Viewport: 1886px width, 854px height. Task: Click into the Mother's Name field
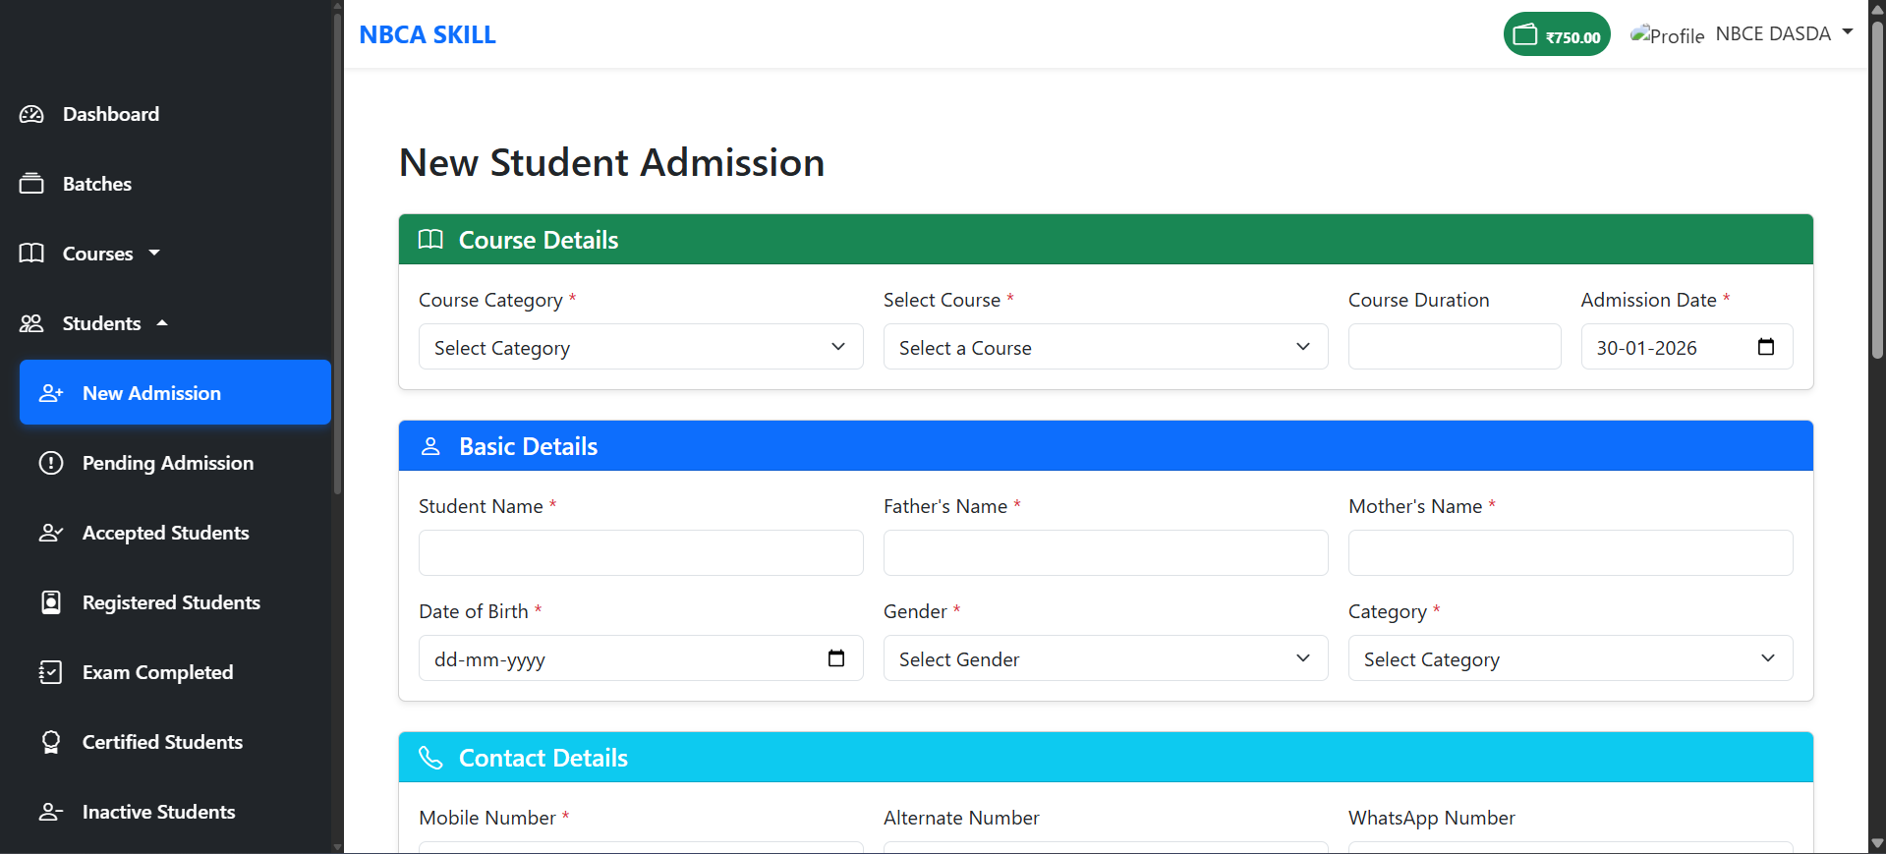pyautogui.click(x=1571, y=552)
